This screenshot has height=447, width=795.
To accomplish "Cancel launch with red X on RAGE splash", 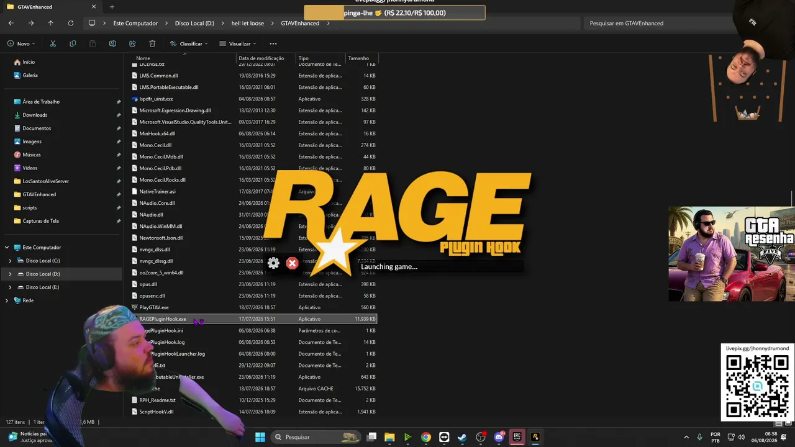I will 292,263.
